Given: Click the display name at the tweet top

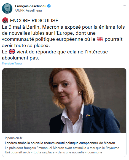Looking at the screenshot, I should coord(31,6).
